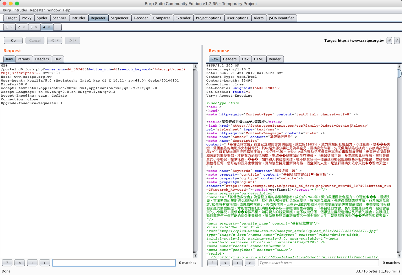Screen dimensions: 402x275
Task: Open the JSON Beautifier tab
Action: coord(281,18)
